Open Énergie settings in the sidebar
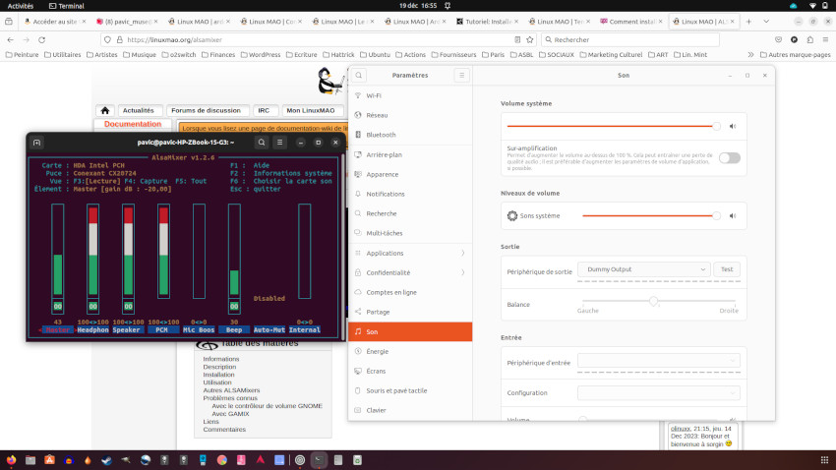 click(377, 351)
